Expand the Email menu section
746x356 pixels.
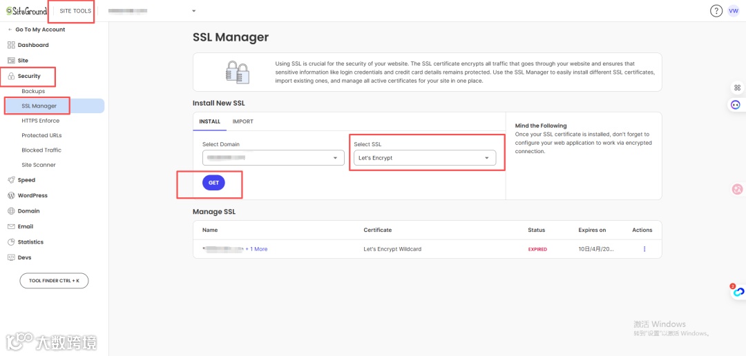click(26, 227)
